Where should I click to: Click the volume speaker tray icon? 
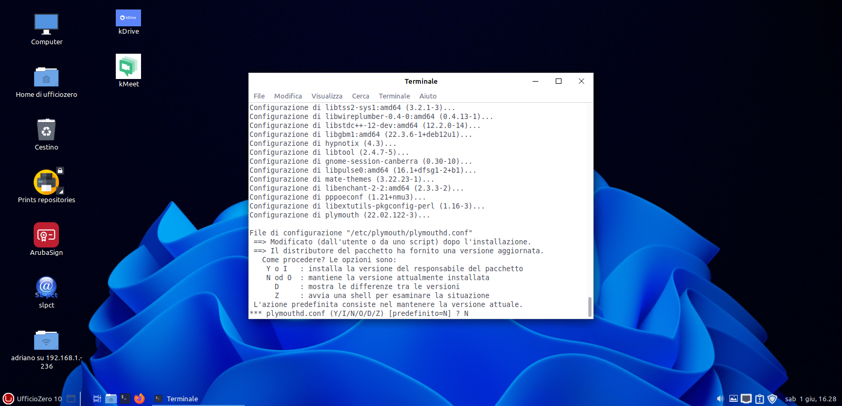(x=720, y=399)
